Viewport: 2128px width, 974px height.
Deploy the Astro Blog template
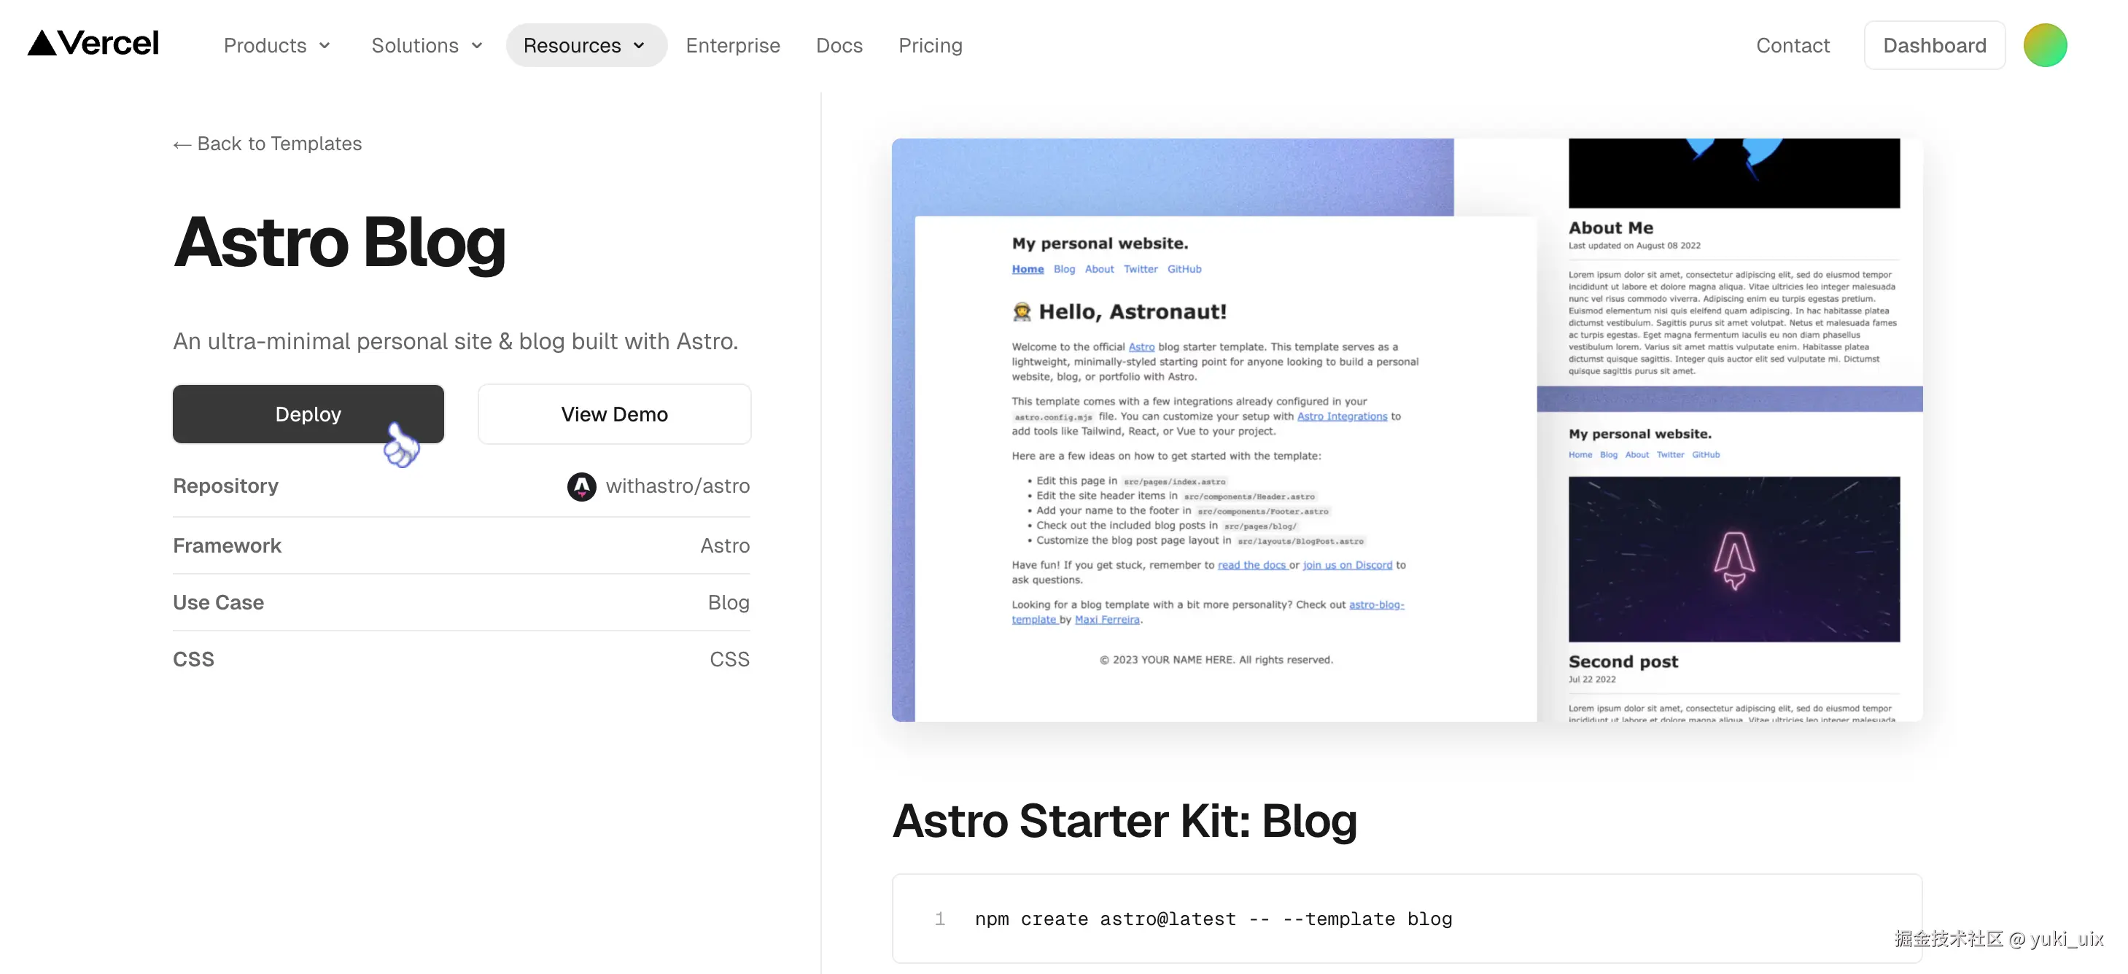tap(308, 414)
